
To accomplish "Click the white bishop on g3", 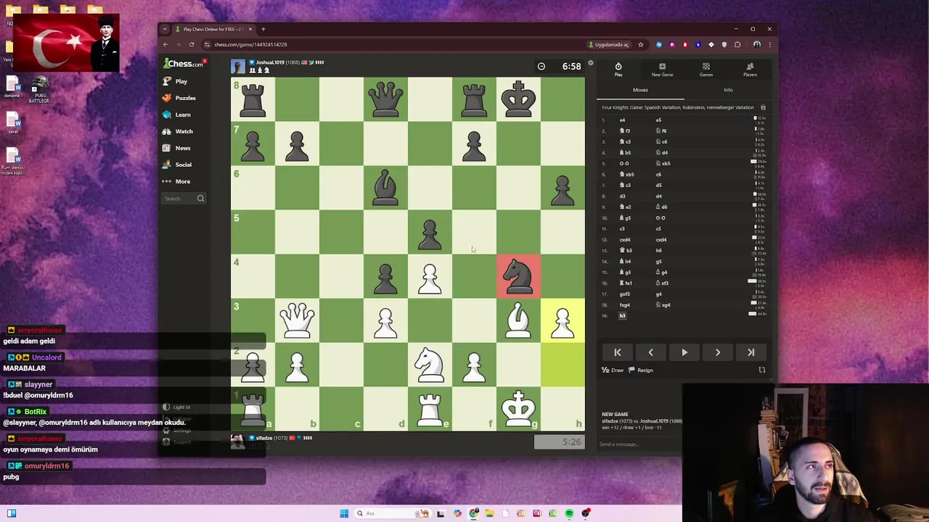I will pyautogui.click(x=518, y=320).
